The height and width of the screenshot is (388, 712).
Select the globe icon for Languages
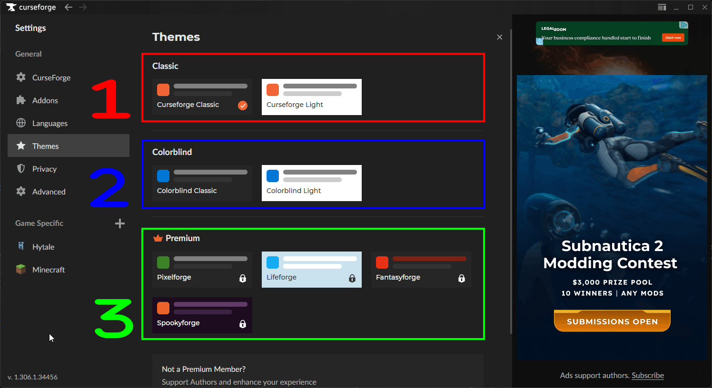tap(21, 123)
